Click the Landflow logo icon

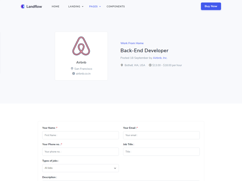coord(23,6)
